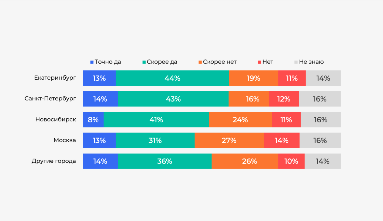Click the 31% green segment for Москва
The height and width of the screenshot is (221, 383).
(x=155, y=140)
